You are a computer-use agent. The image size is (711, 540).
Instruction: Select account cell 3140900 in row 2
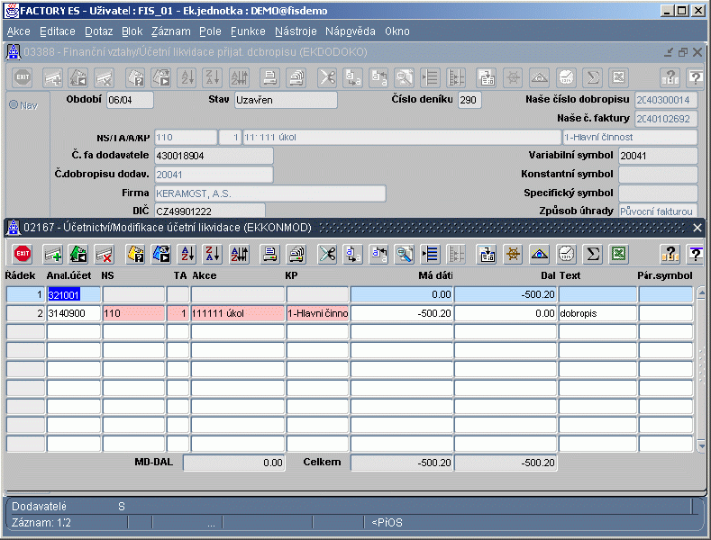click(x=74, y=313)
